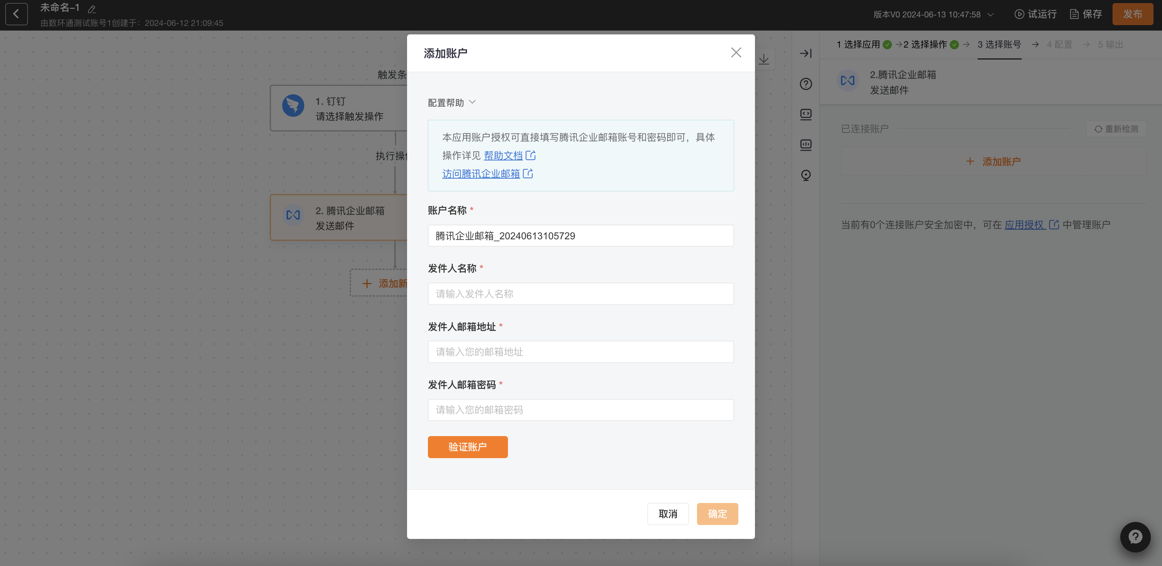Click the back arrow button
This screenshot has height=566, width=1162.
[x=16, y=14]
